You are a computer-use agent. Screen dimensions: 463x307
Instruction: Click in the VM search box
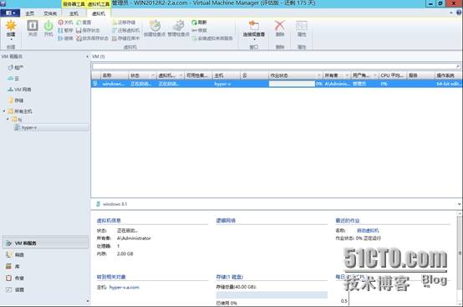coord(274,66)
